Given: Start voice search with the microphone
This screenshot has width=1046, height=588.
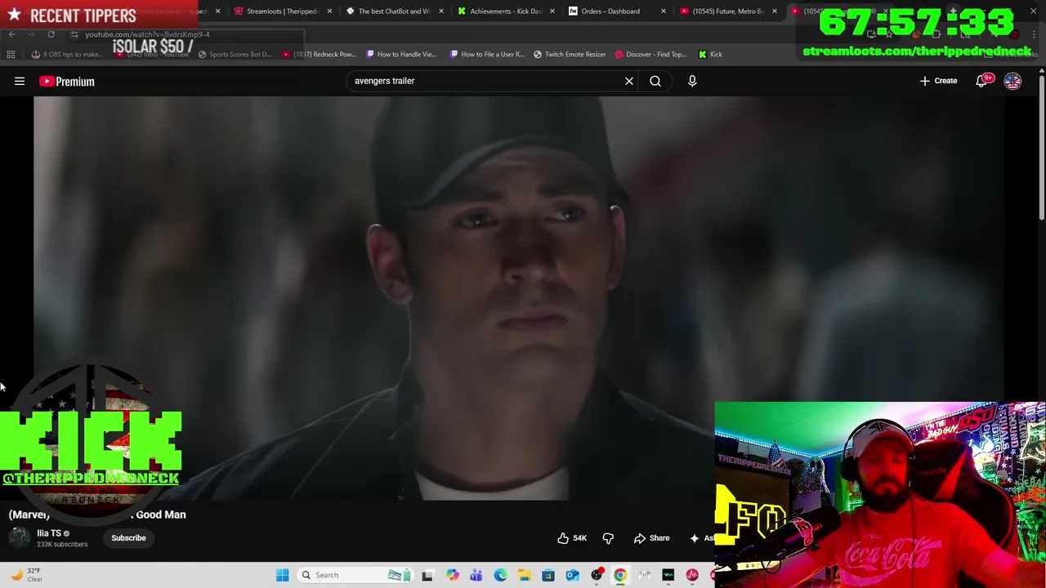Looking at the screenshot, I should (x=692, y=81).
